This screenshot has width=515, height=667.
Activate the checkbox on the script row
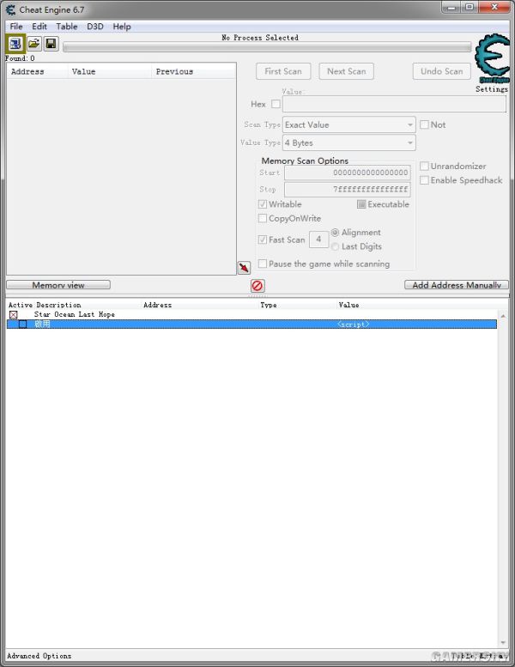tap(23, 324)
